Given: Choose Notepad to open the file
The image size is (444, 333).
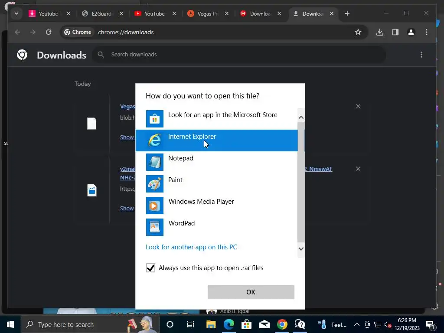Looking at the screenshot, I should pos(217,162).
